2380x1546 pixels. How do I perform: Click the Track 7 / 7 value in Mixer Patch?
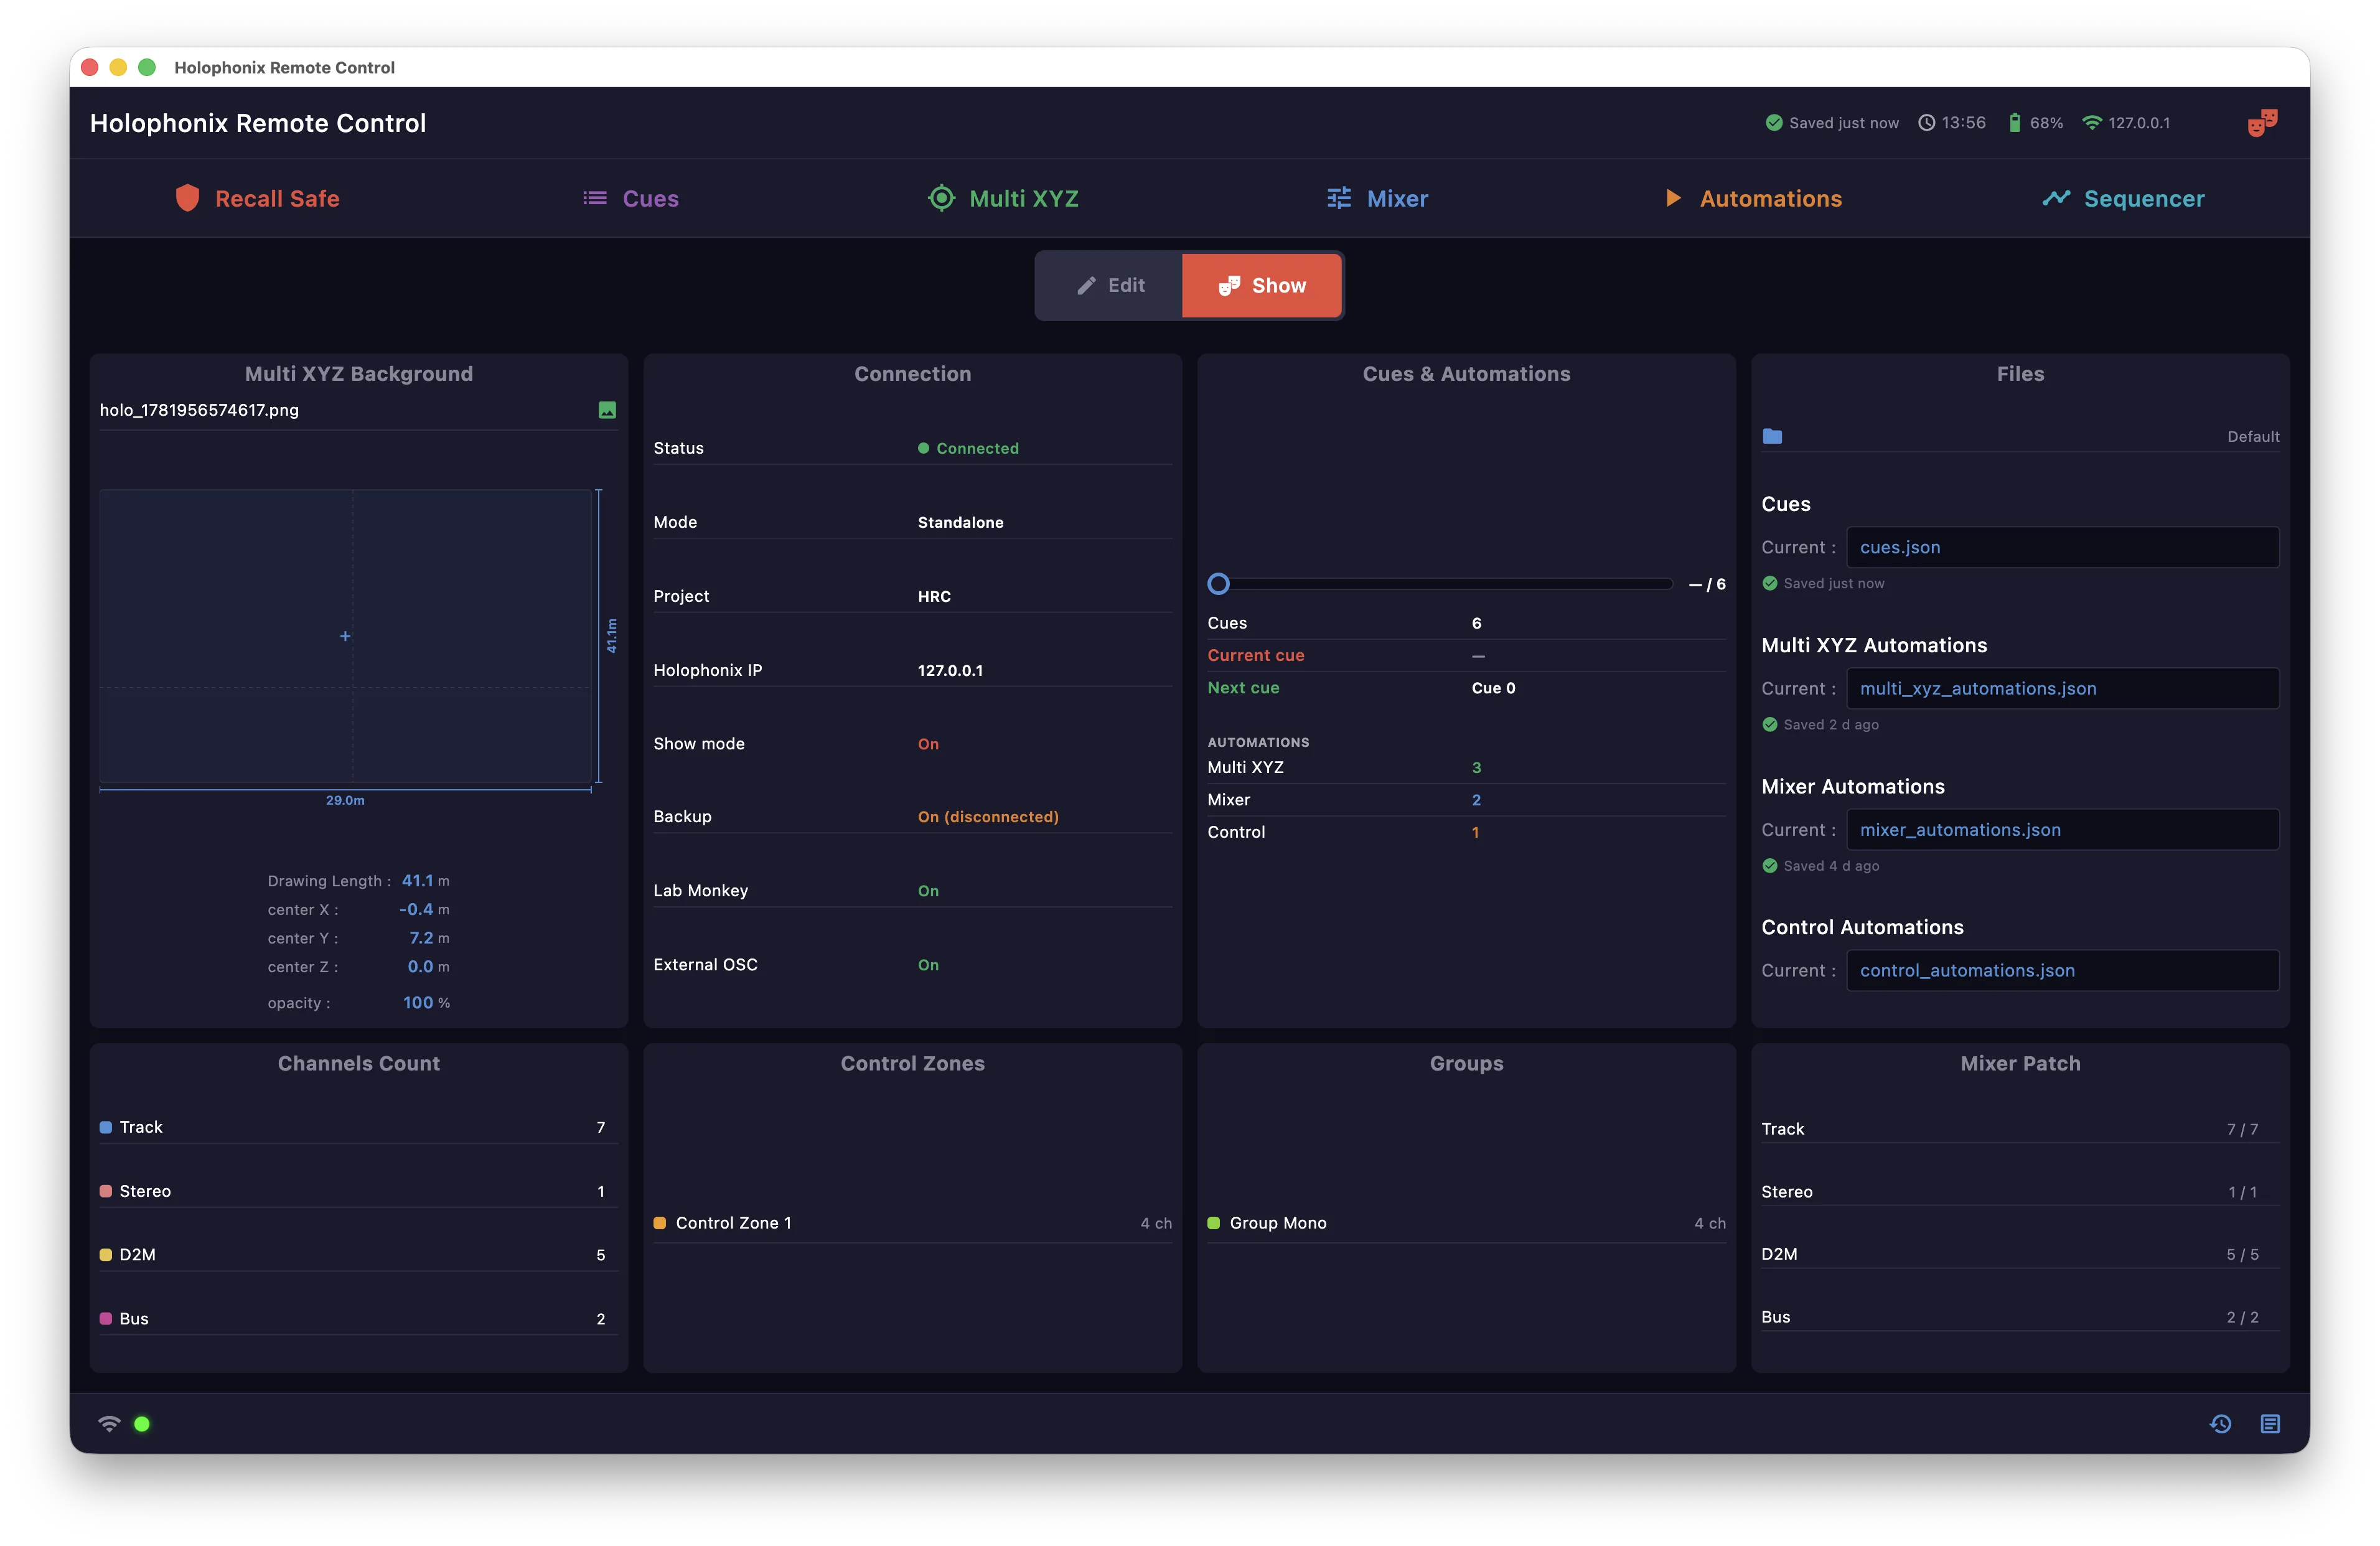(2242, 1129)
